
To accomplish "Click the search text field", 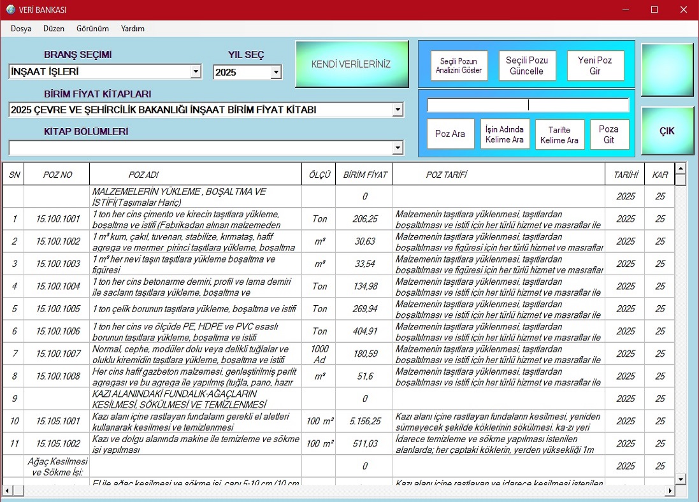I will point(528,105).
